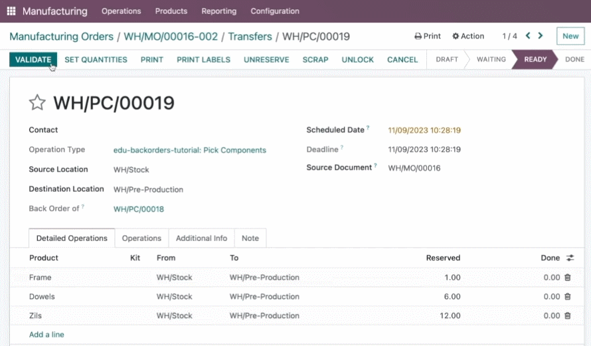This screenshot has height=346, width=591.
Task: Delete the Frame line with trash icon
Action: pyautogui.click(x=568, y=278)
